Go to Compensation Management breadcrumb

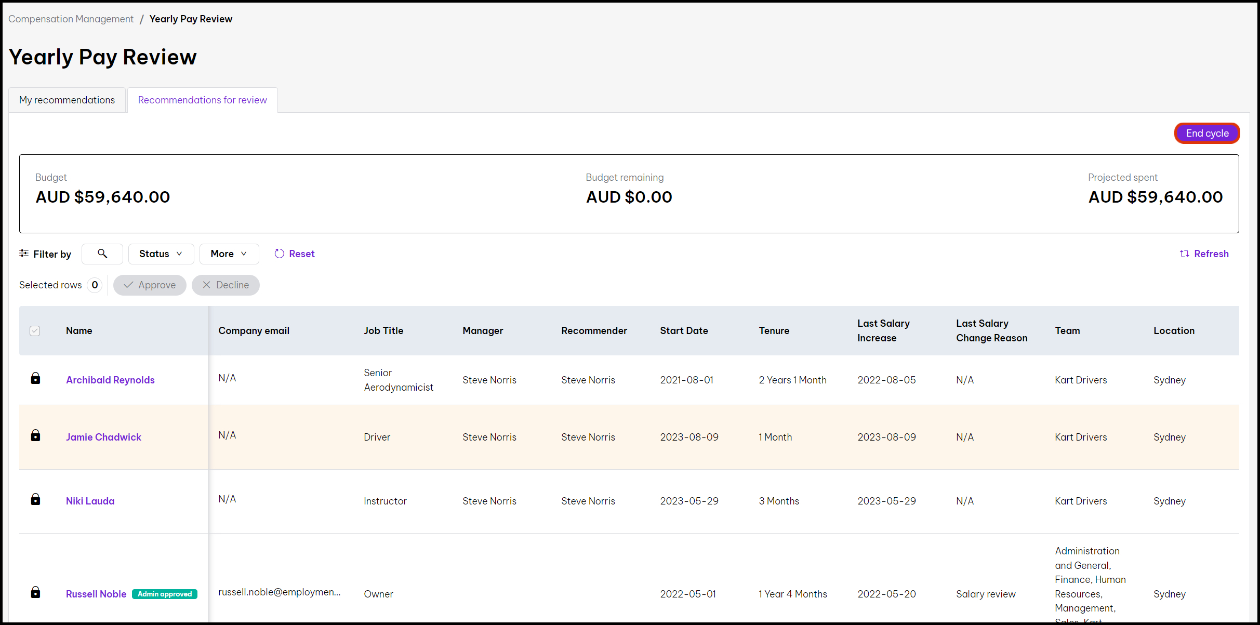pos(71,19)
